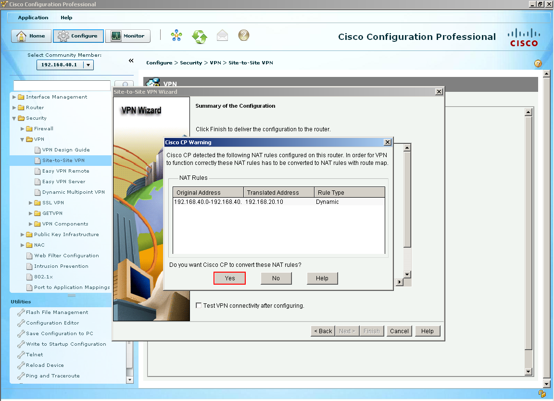Click the Security breadcrumb segment
The image size is (554, 401).
[x=191, y=63]
